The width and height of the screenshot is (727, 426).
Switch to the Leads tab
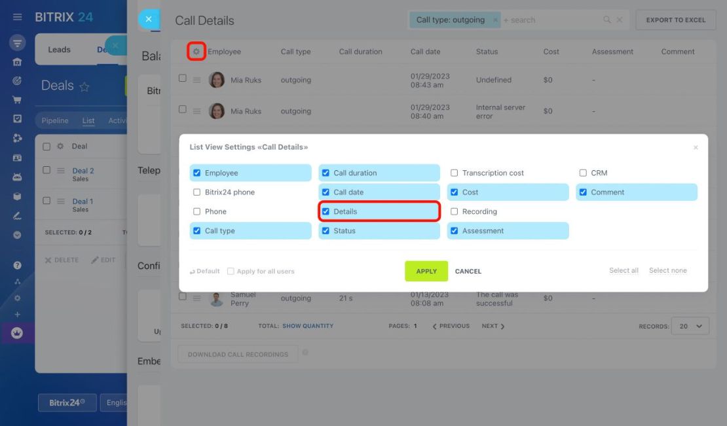[x=60, y=50]
